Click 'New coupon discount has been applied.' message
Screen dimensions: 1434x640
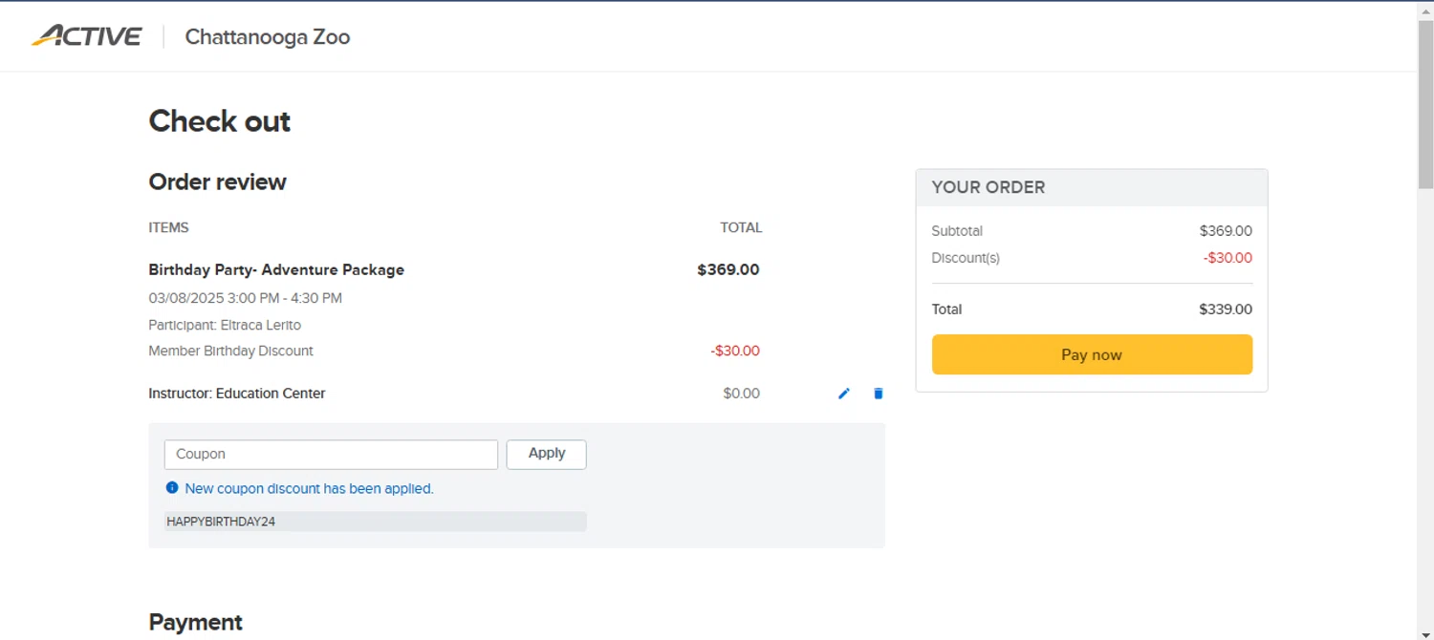(309, 489)
